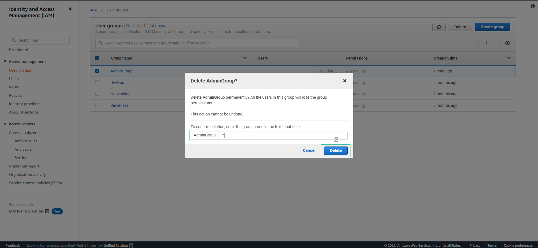Click the Feedback link in footer

[13, 245]
